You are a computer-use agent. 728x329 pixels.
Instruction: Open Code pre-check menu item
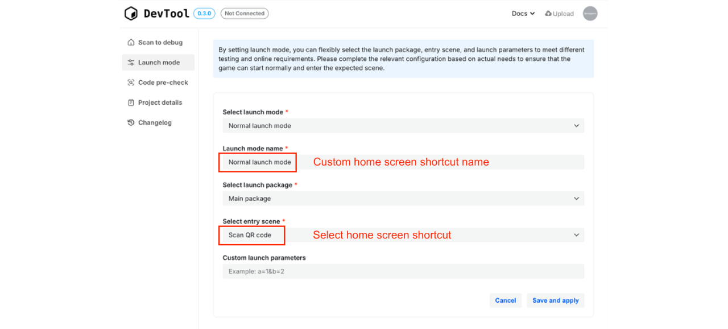coord(163,83)
